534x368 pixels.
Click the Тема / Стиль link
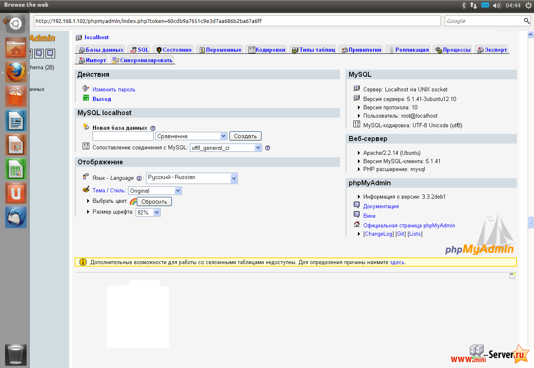[109, 190]
